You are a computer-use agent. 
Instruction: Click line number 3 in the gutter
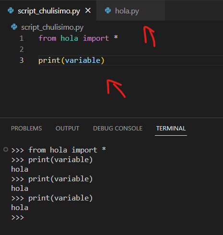(x=22, y=60)
